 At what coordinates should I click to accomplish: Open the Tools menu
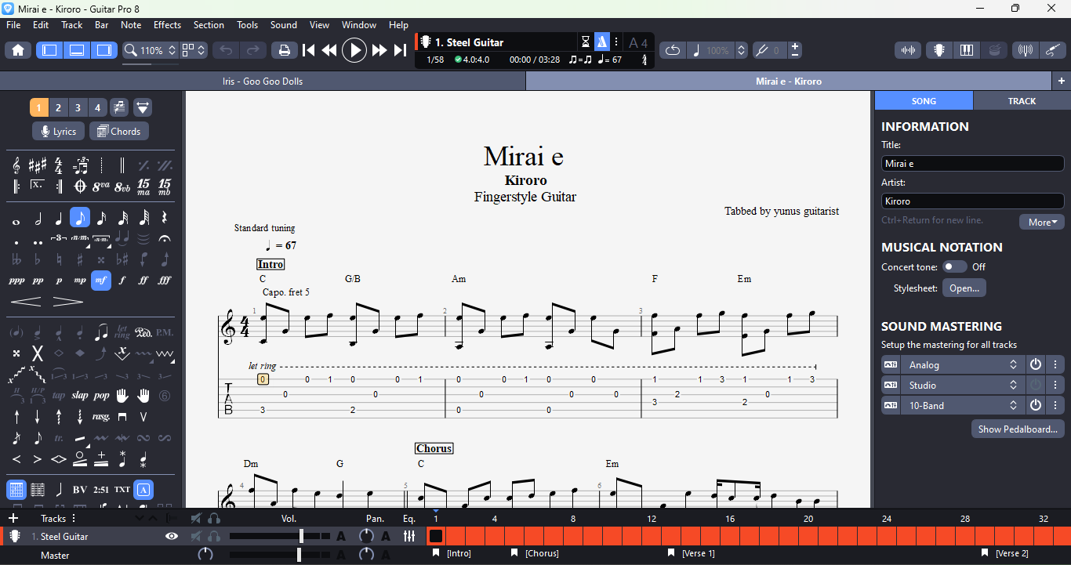248,25
